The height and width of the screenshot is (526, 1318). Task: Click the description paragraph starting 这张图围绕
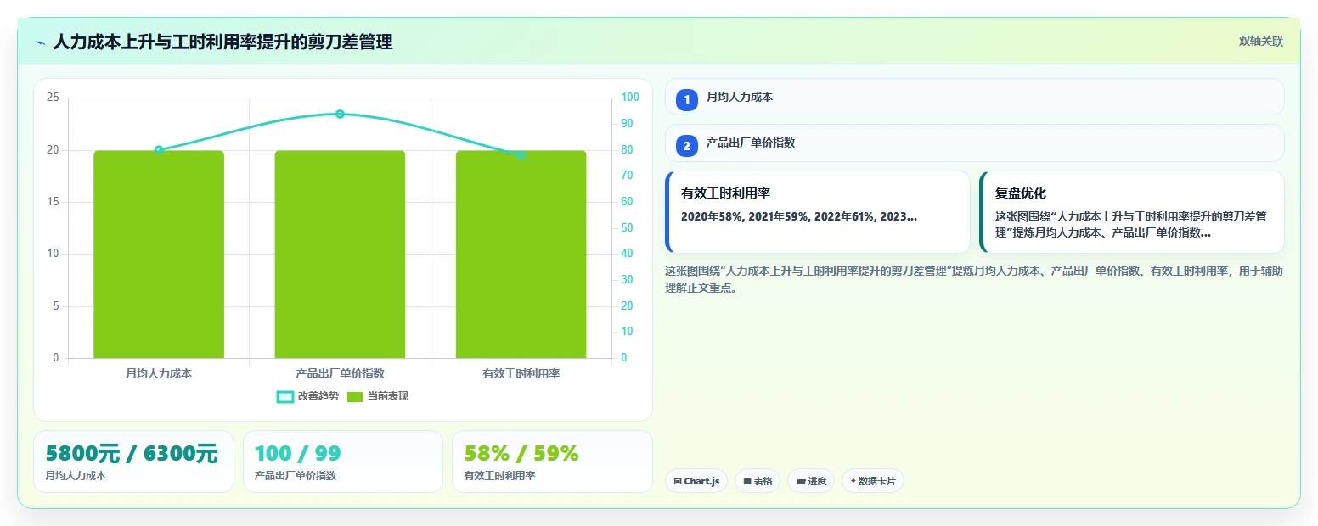(974, 279)
